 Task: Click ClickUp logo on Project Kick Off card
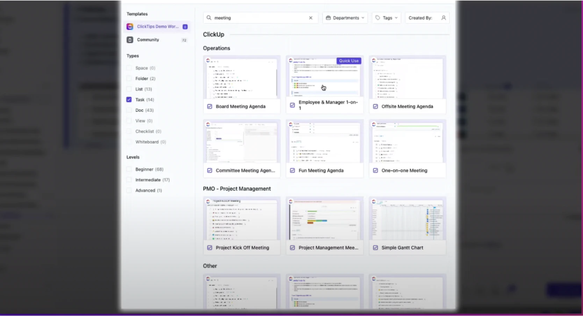coord(208,201)
